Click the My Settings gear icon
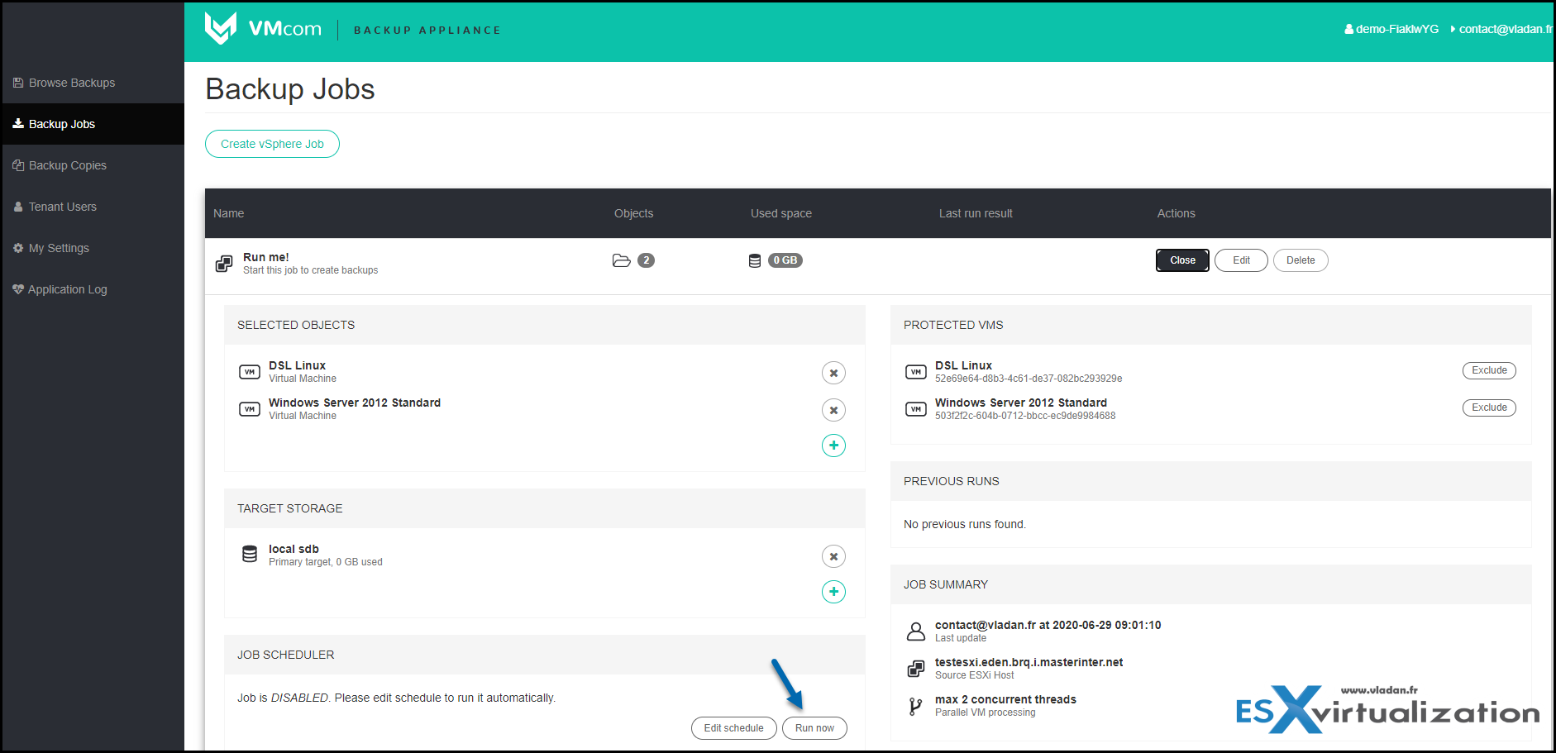 [18, 248]
